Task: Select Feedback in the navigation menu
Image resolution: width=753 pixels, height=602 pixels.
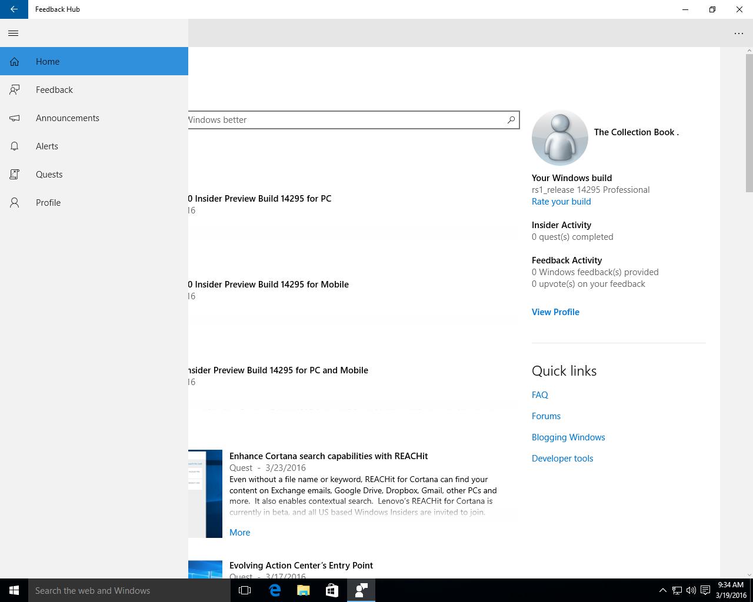Action: click(x=94, y=89)
